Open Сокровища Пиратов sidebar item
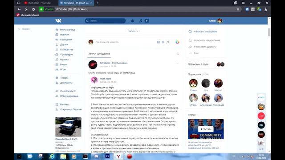Viewport: 285px width, 160px height. click(71, 109)
